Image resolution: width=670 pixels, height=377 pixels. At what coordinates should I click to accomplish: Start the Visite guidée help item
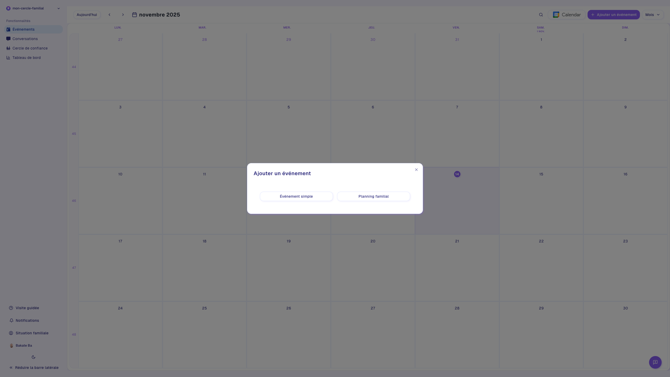pos(27,308)
